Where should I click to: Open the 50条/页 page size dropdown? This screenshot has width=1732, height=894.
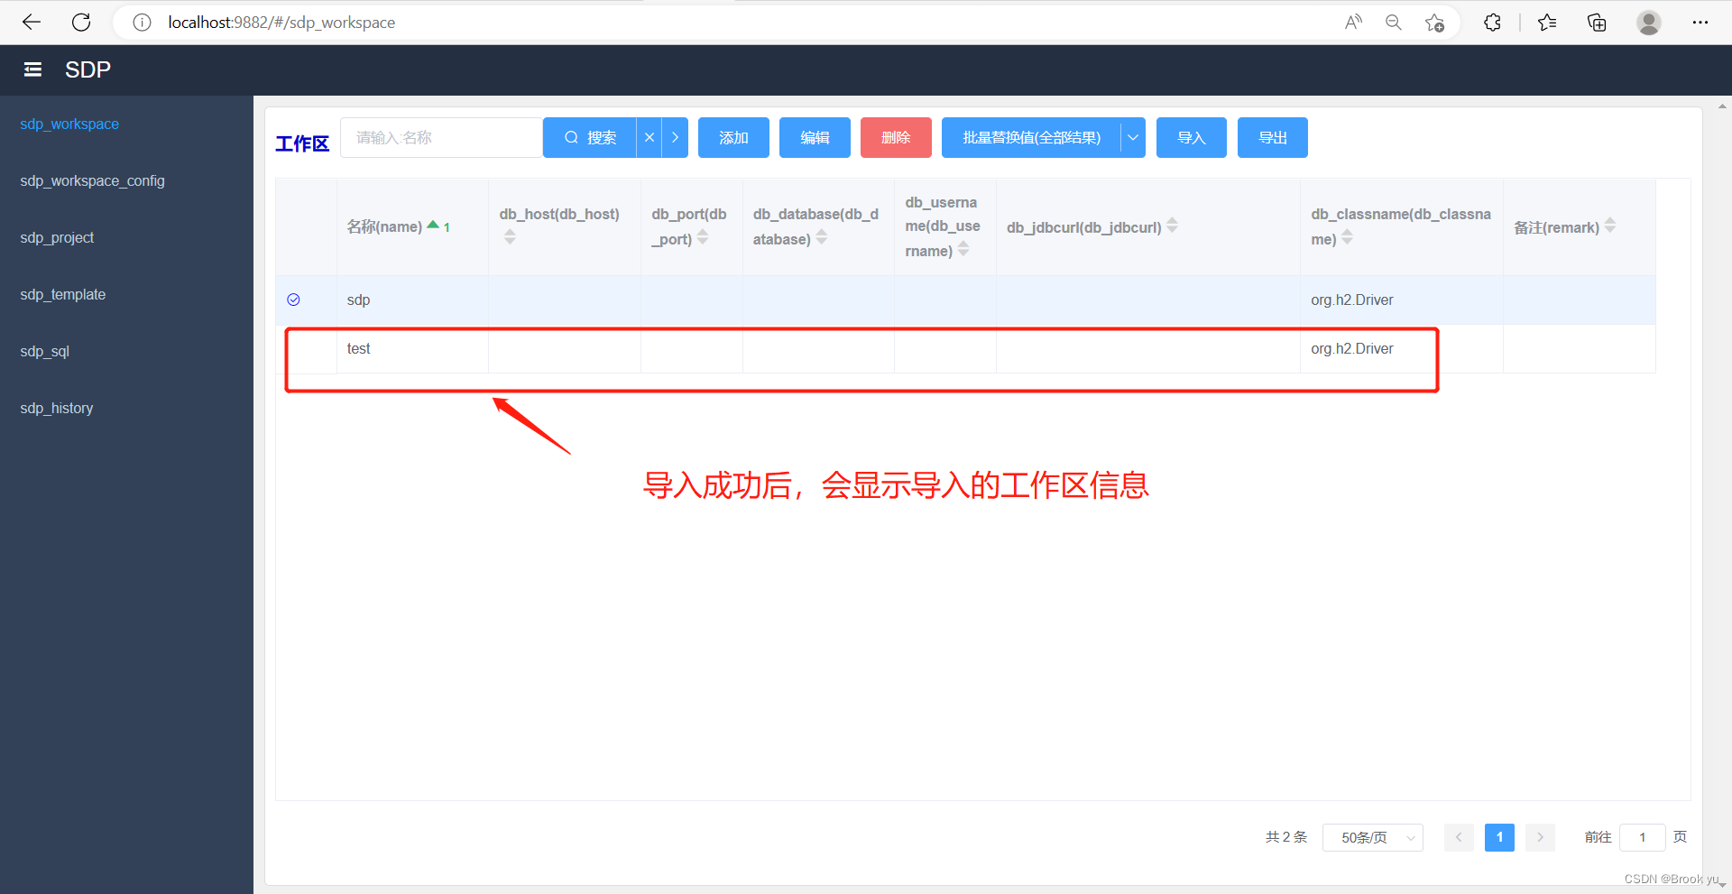[x=1372, y=837]
